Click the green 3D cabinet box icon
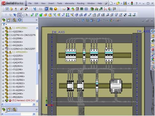 click(x=92, y=9)
